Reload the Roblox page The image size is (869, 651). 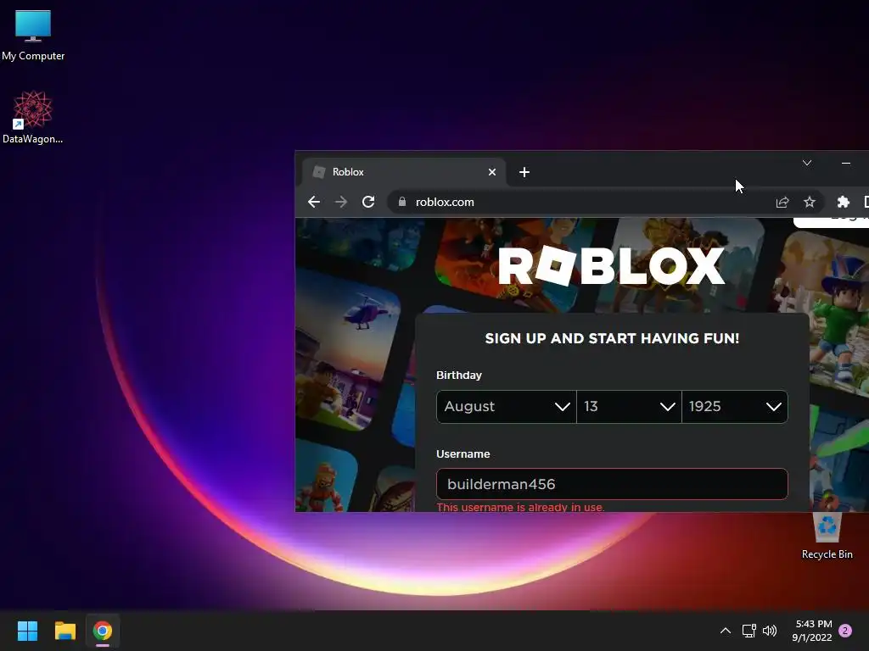click(368, 202)
